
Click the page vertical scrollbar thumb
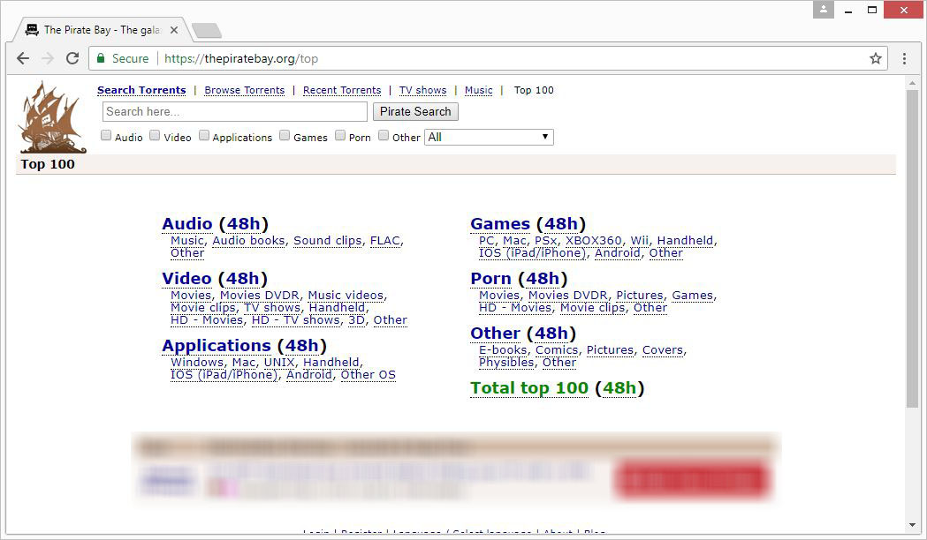912,248
